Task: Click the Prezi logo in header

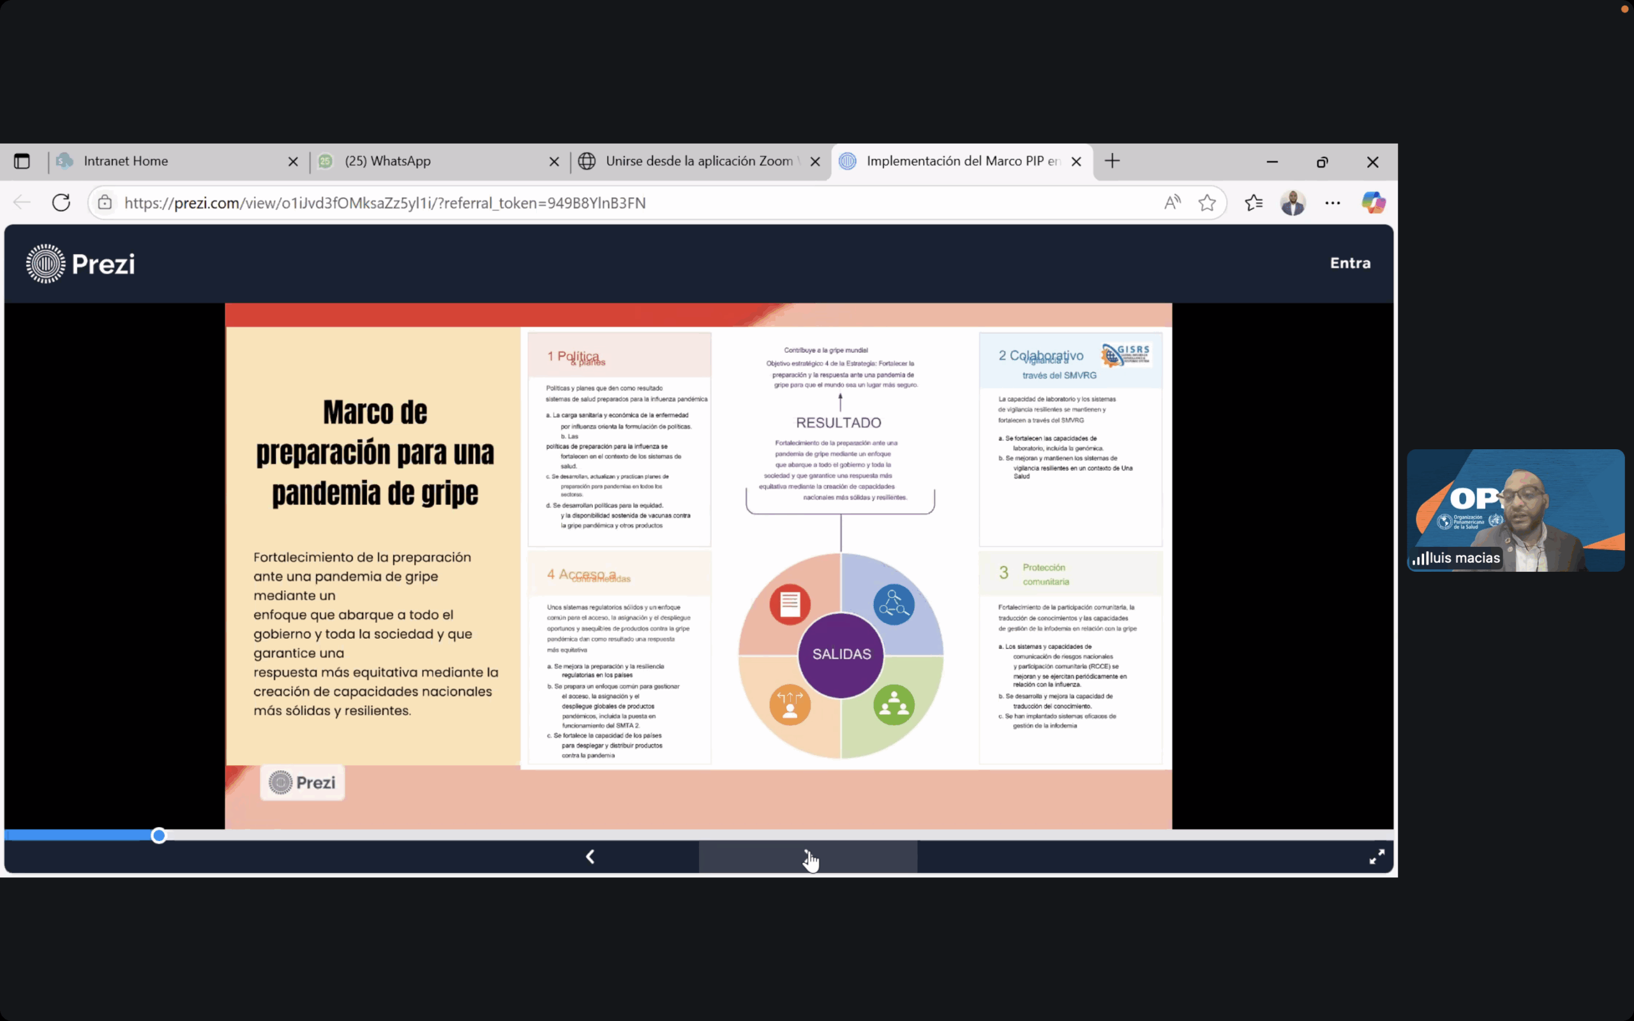Action: pyautogui.click(x=80, y=264)
